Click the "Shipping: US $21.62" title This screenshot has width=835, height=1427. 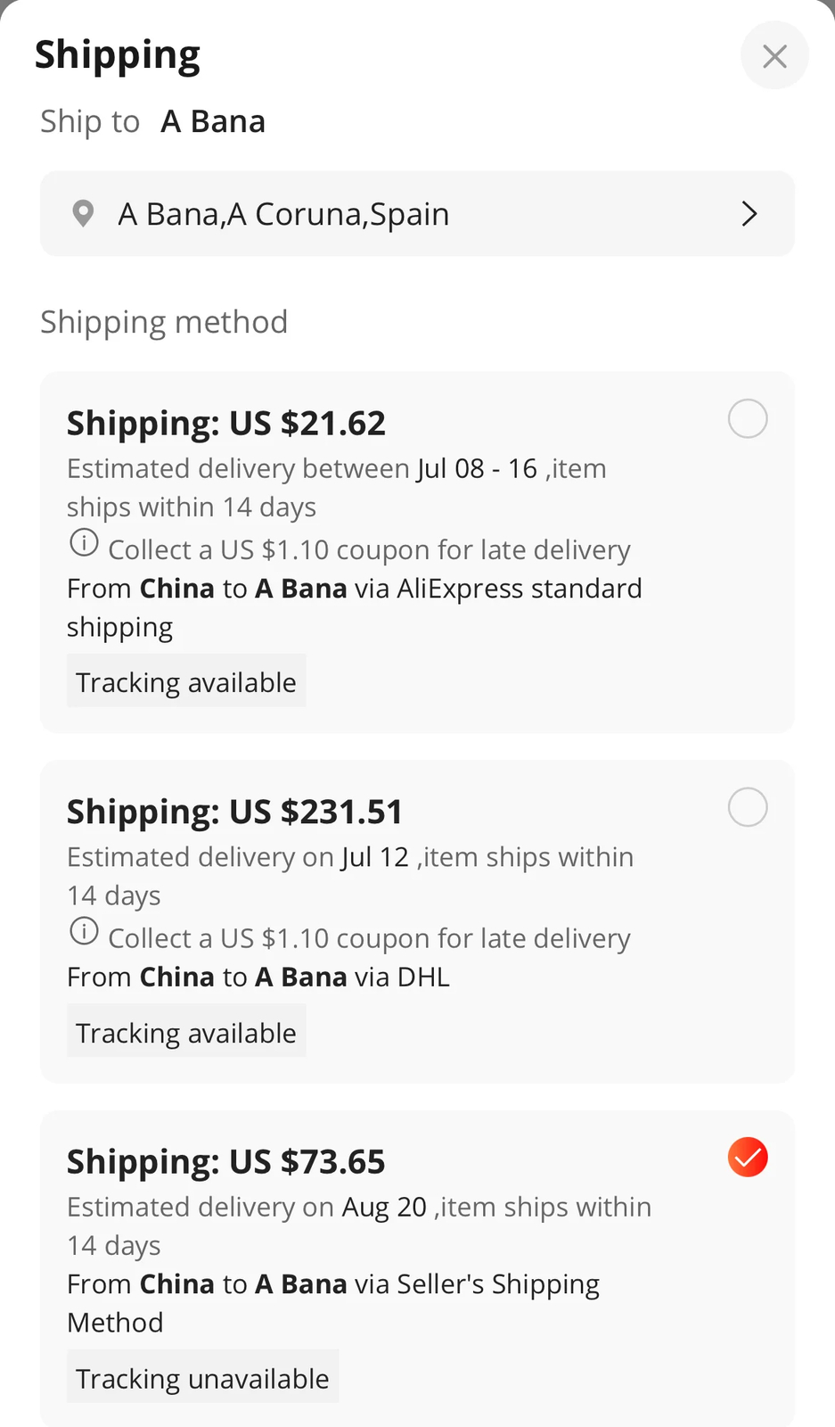tap(226, 424)
